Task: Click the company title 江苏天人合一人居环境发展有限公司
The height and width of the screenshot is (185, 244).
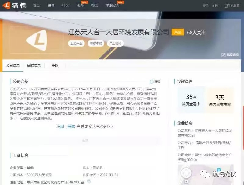Action: click(x=119, y=32)
